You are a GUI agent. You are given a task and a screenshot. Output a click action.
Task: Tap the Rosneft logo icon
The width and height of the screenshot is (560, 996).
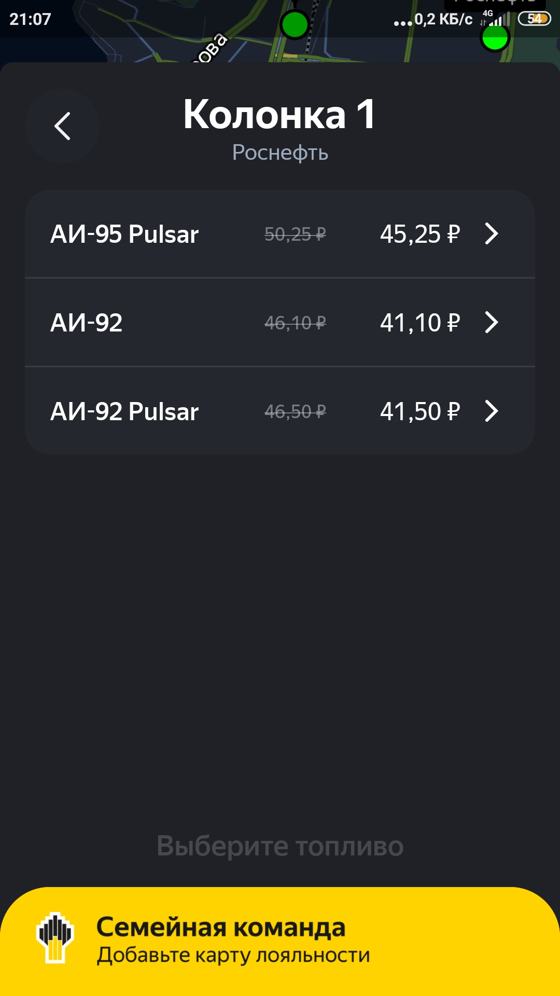coord(55,938)
